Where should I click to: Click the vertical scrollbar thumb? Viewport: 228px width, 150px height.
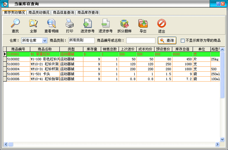click(x=222, y=75)
